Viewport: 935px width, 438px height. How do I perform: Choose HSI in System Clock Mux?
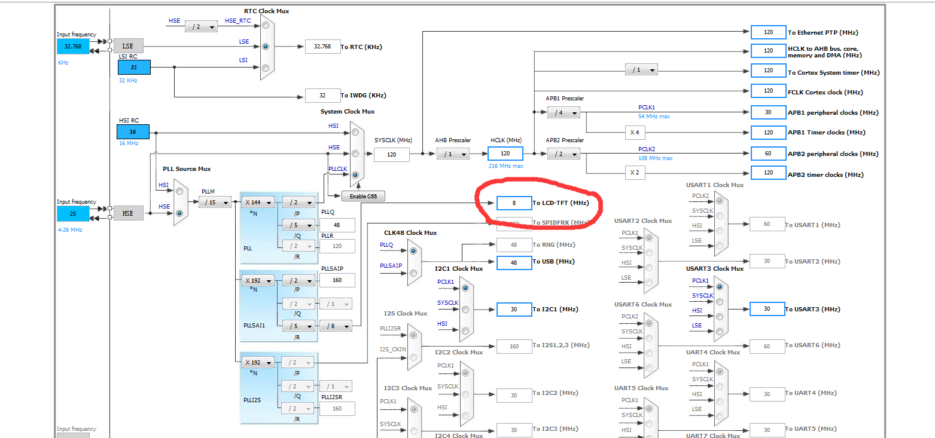(x=355, y=133)
